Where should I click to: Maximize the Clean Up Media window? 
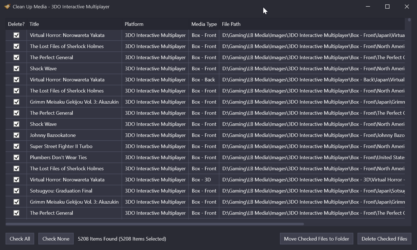[387, 6]
